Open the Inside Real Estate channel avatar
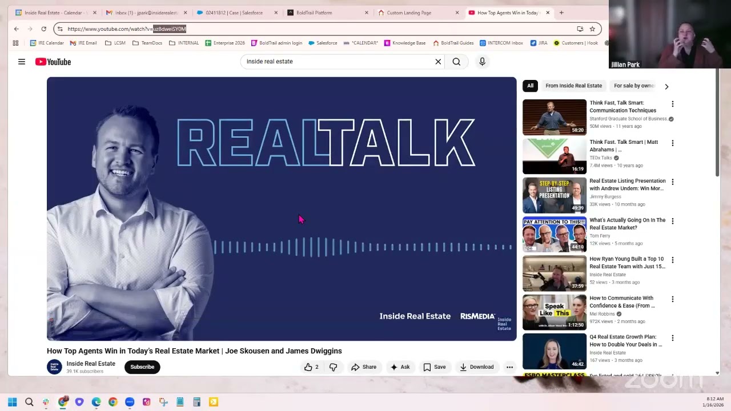This screenshot has width=731, height=411. 54,367
